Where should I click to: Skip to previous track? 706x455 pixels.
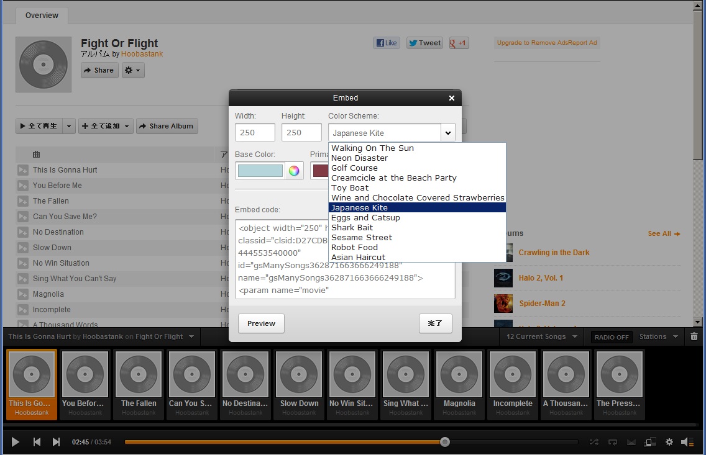point(37,442)
